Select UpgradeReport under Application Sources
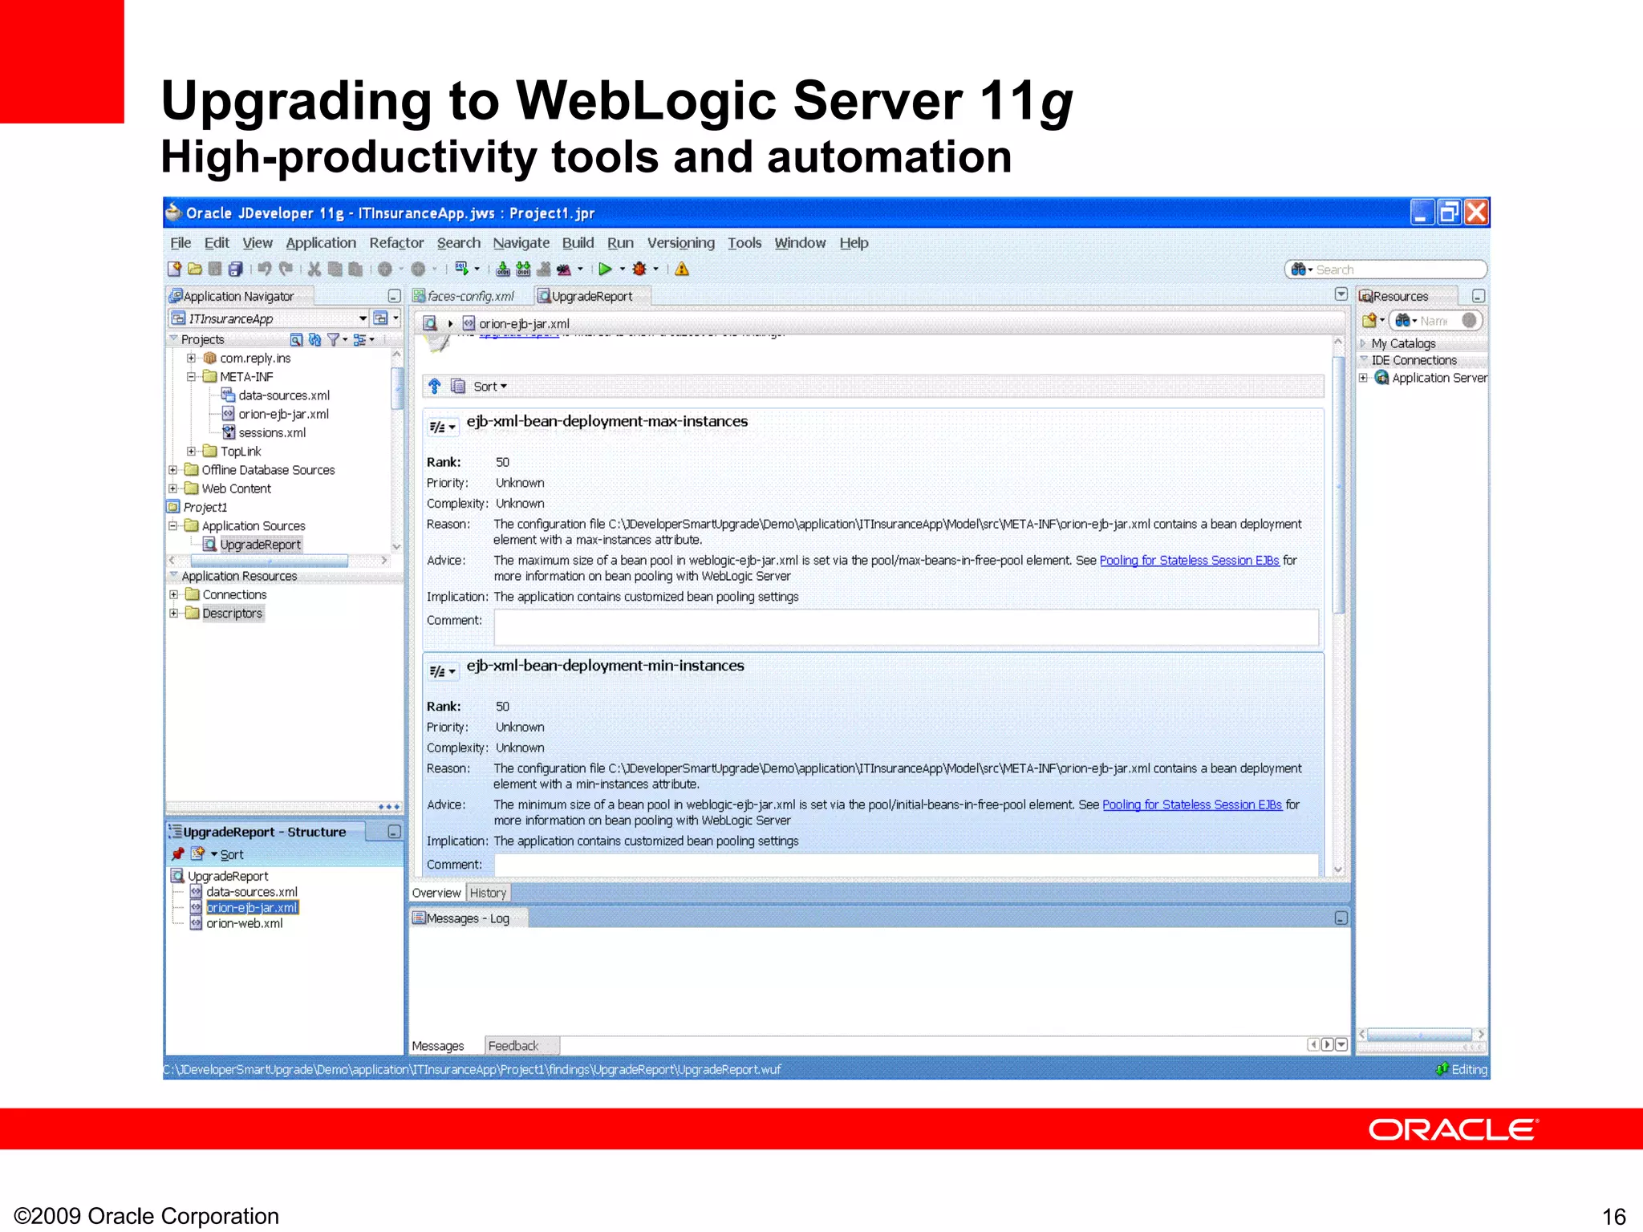This screenshot has height=1232, width=1643. click(260, 545)
